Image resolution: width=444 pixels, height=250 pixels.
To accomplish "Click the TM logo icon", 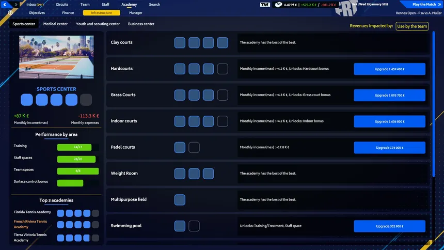I will [x=265, y=5].
